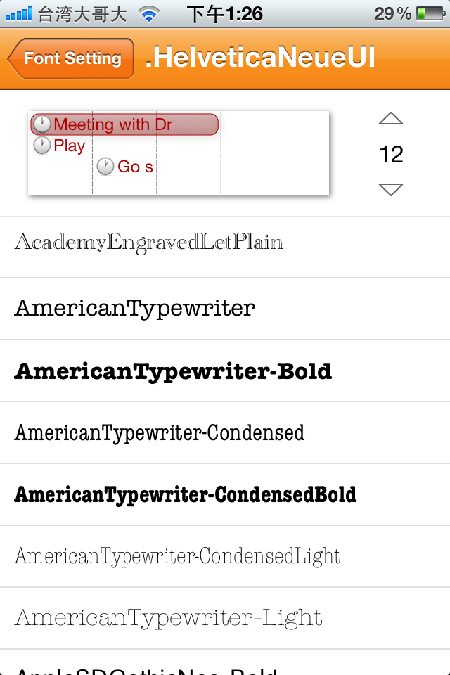This screenshot has width=450, height=675.
Task: Select AmericanTypewriter font
Action: [x=135, y=309]
